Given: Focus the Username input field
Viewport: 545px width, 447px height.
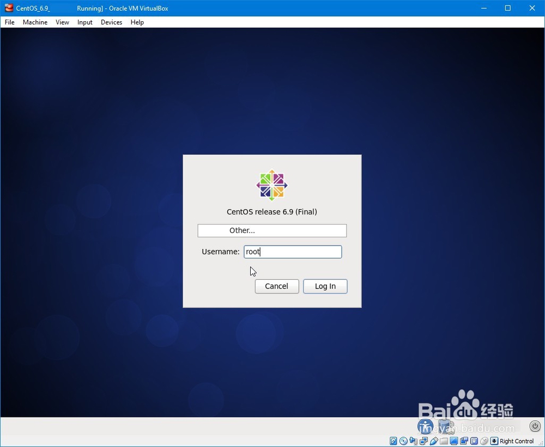Looking at the screenshot, I should point(293,252).
